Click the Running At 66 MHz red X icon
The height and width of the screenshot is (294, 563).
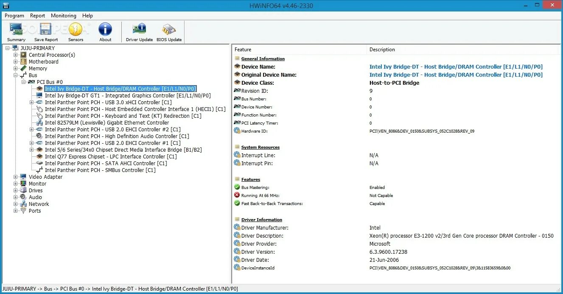[x=237, y=195]
